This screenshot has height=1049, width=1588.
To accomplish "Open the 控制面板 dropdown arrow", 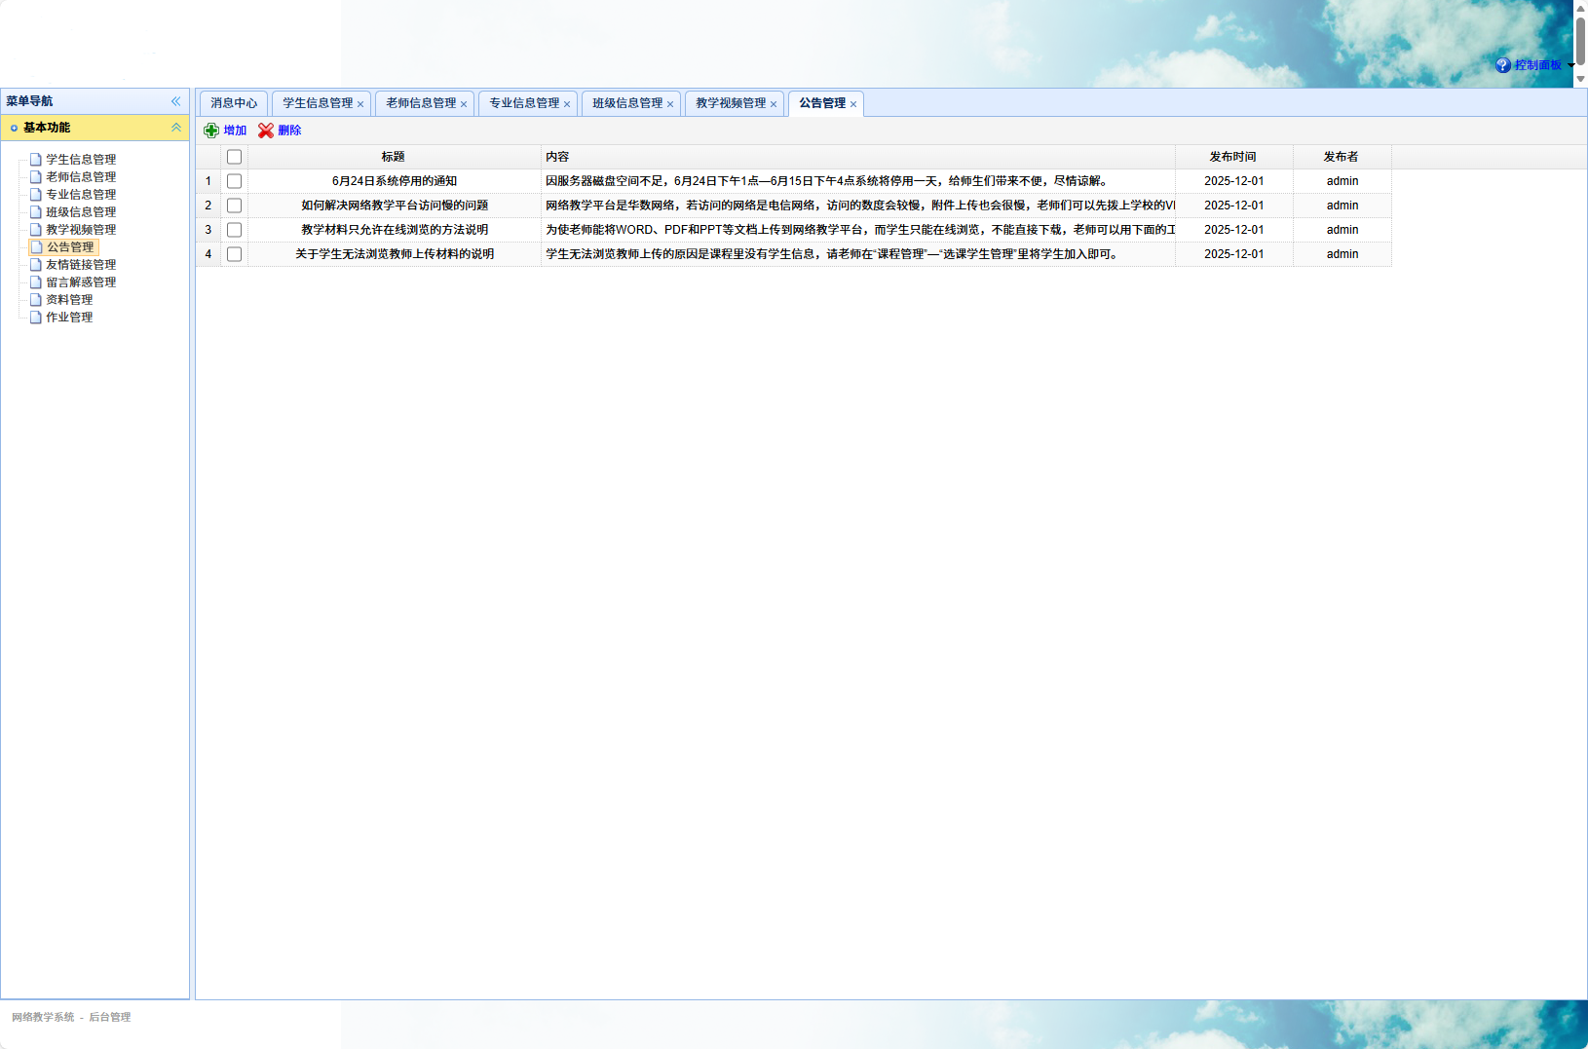I will tap(1570, 65).
